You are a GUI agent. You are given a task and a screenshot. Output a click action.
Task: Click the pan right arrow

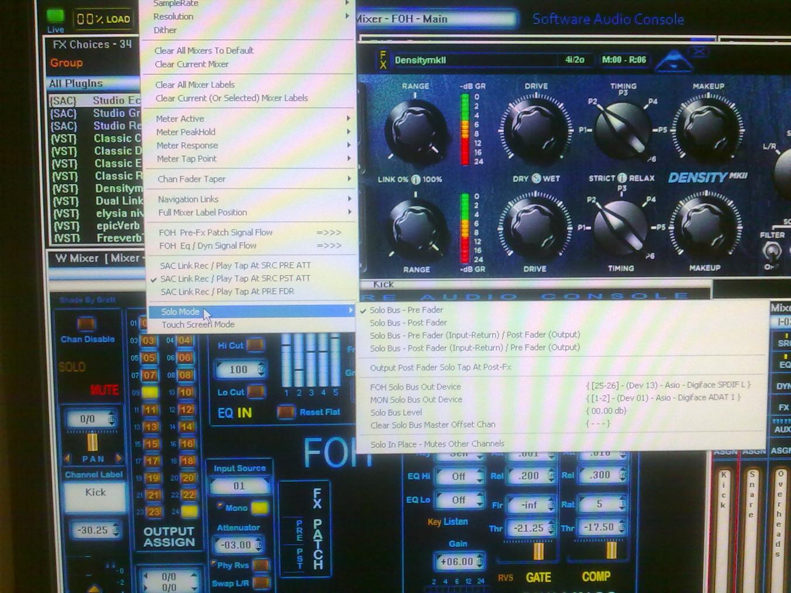tap(119, 458)
